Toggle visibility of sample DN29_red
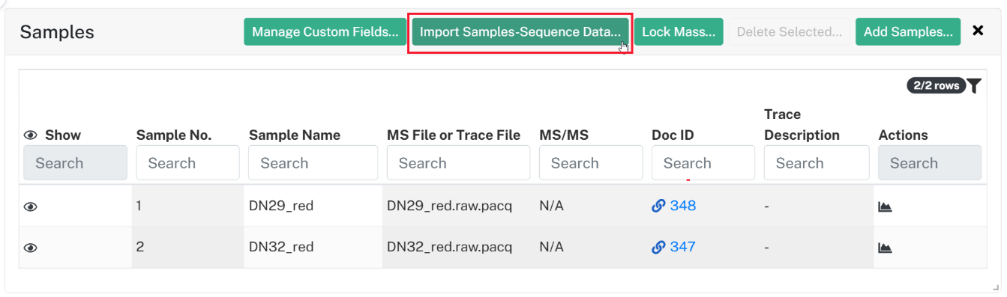1007x297 pixels. coord(31,207)
